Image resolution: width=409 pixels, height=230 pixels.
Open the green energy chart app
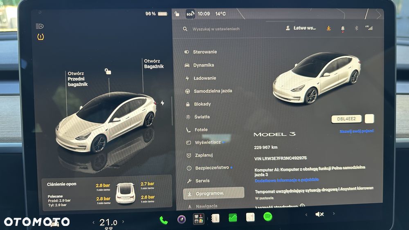[x=233, y=217]
